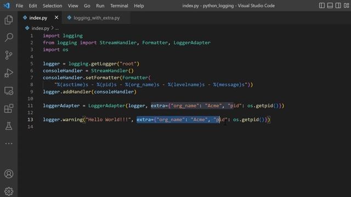
Task: Open the Edit menu
Action: click(x=33, y=6)
